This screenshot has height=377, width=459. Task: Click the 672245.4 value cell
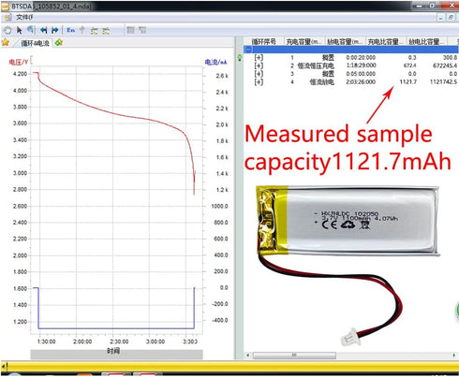[445, 65]
